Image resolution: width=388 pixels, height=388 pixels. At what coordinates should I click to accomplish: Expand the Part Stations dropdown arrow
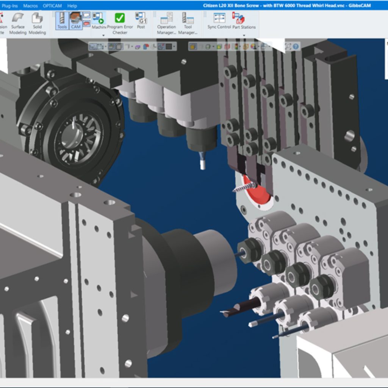coord(244,35)
